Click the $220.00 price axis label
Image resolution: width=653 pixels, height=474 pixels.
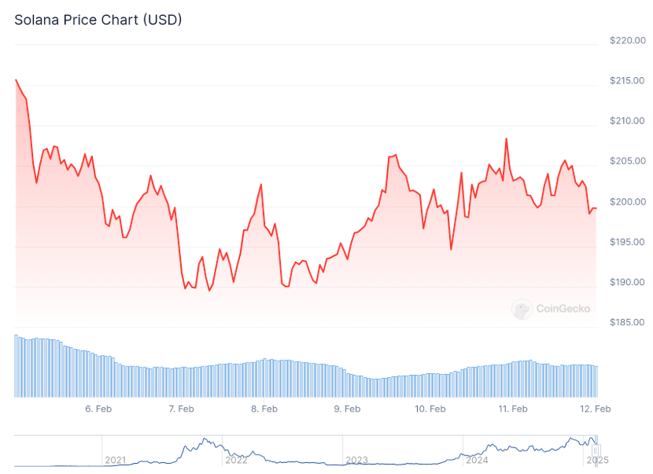(628, 40)
